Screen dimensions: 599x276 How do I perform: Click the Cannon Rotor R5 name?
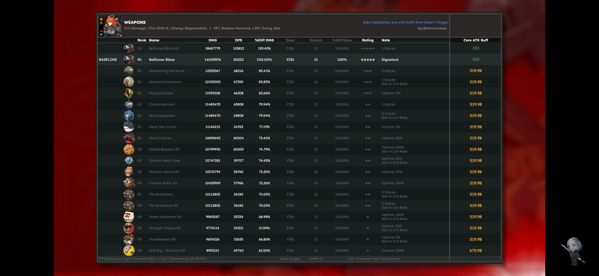click(163, 183)
